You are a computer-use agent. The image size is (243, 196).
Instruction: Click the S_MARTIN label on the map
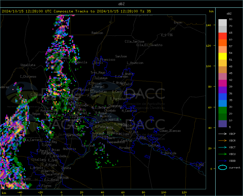point(112,120)
